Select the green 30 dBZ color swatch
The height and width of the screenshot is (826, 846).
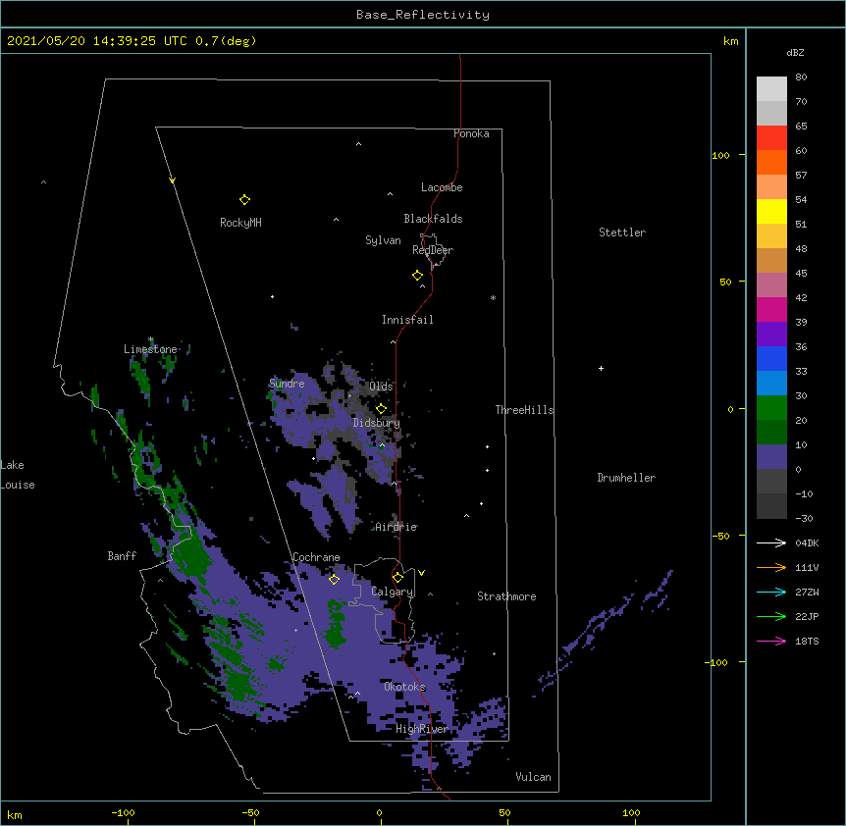771,408
